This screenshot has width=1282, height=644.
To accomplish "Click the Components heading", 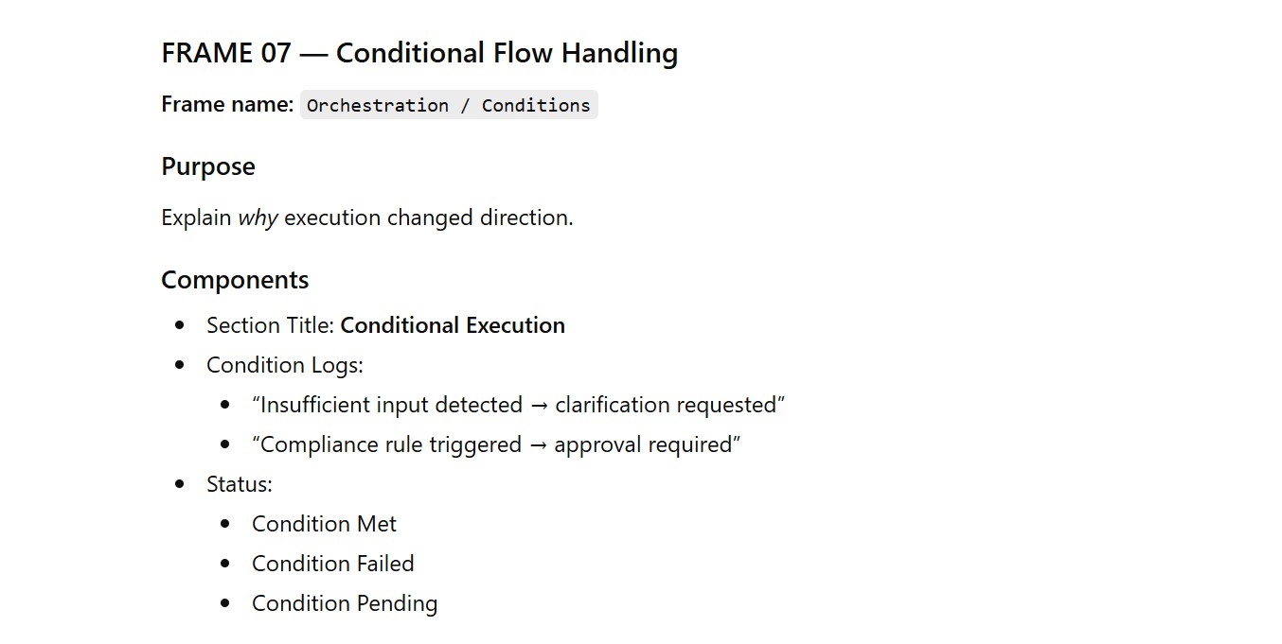I will (235, 280).
